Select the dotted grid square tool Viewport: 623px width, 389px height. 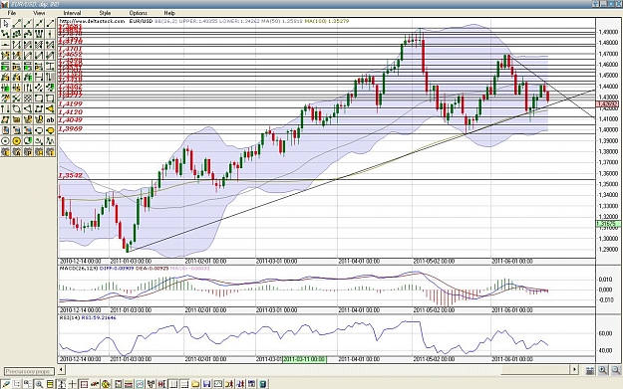point(28,97)
